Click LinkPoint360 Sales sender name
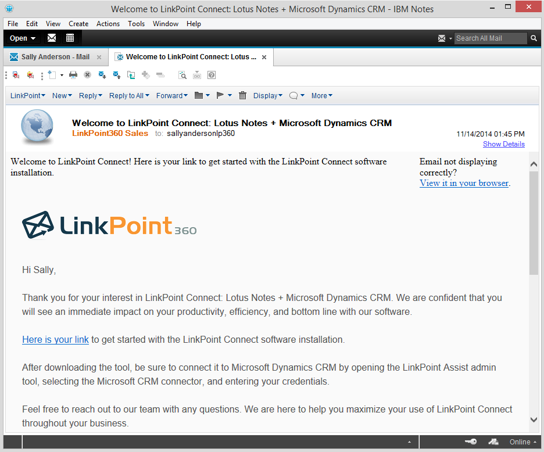 (110, 133)
